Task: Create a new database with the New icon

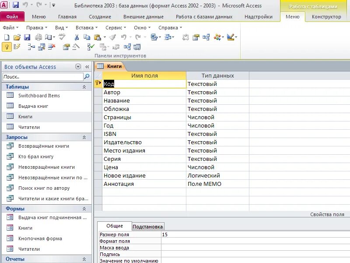Action: tap(7, 37)
